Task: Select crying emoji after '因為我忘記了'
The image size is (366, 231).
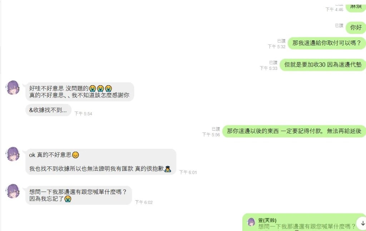Action: (68, 199)
